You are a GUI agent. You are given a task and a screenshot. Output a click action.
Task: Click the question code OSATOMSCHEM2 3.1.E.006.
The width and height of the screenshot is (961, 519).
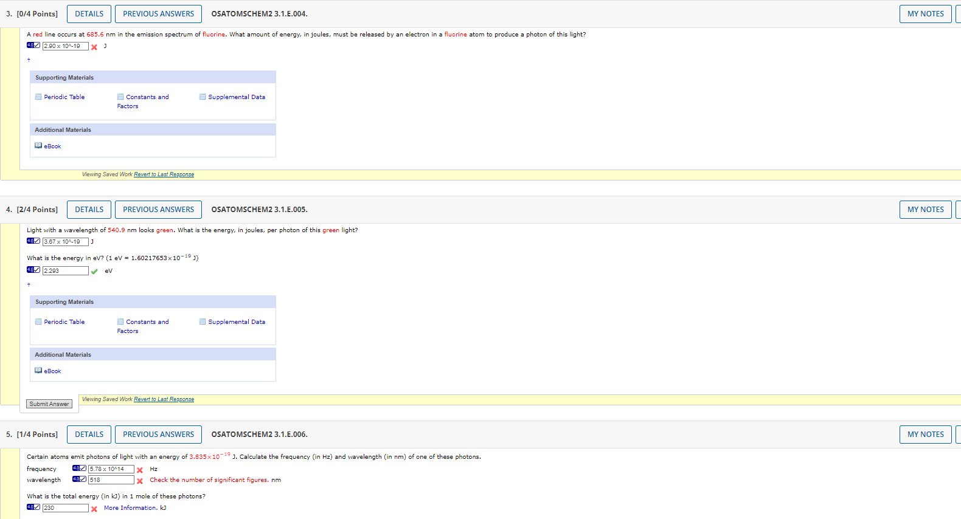click(259, 435)
